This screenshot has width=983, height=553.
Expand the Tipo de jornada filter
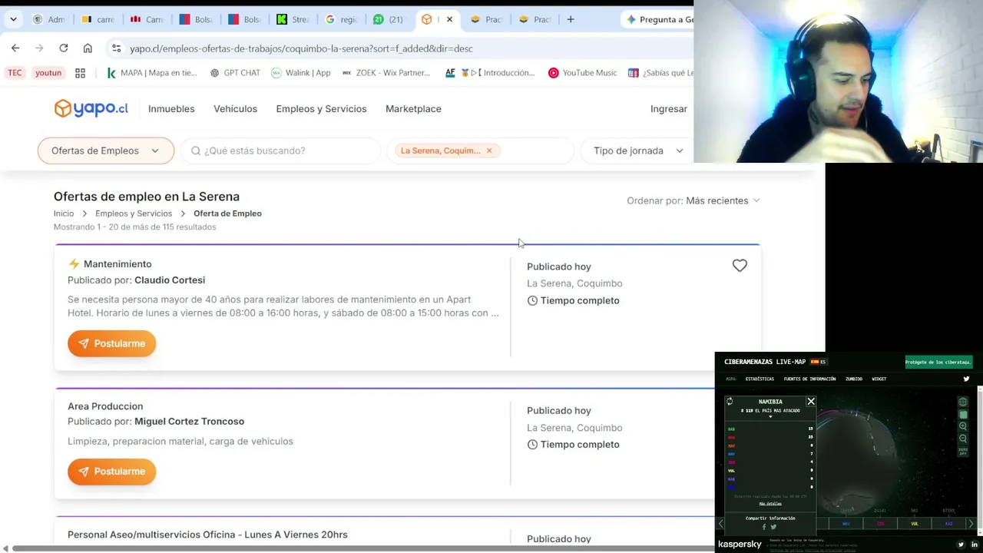coord(638,151)
